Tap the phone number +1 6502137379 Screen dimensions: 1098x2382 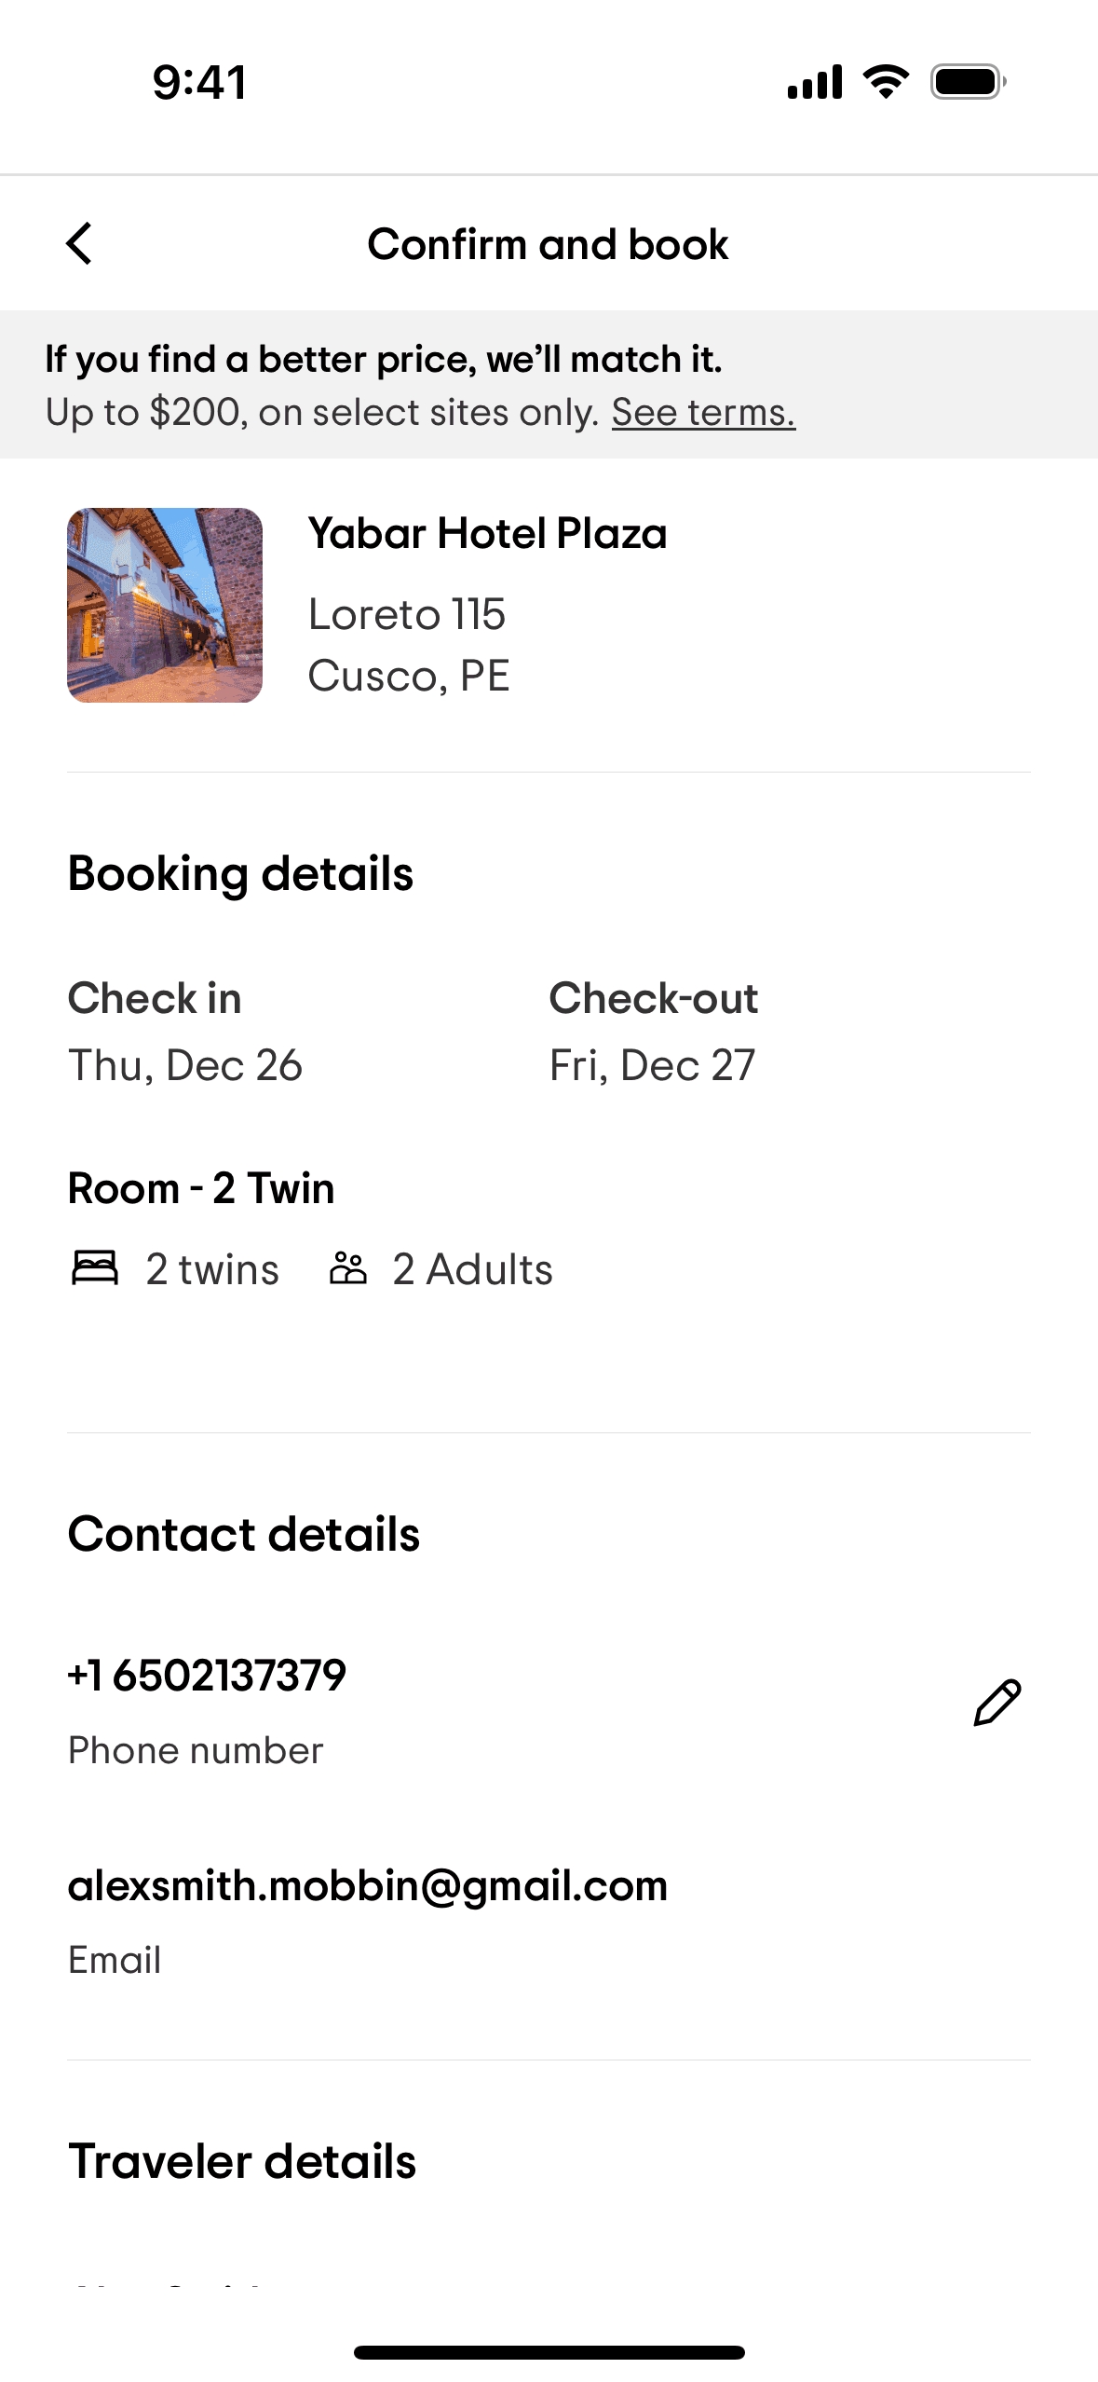207,1676
